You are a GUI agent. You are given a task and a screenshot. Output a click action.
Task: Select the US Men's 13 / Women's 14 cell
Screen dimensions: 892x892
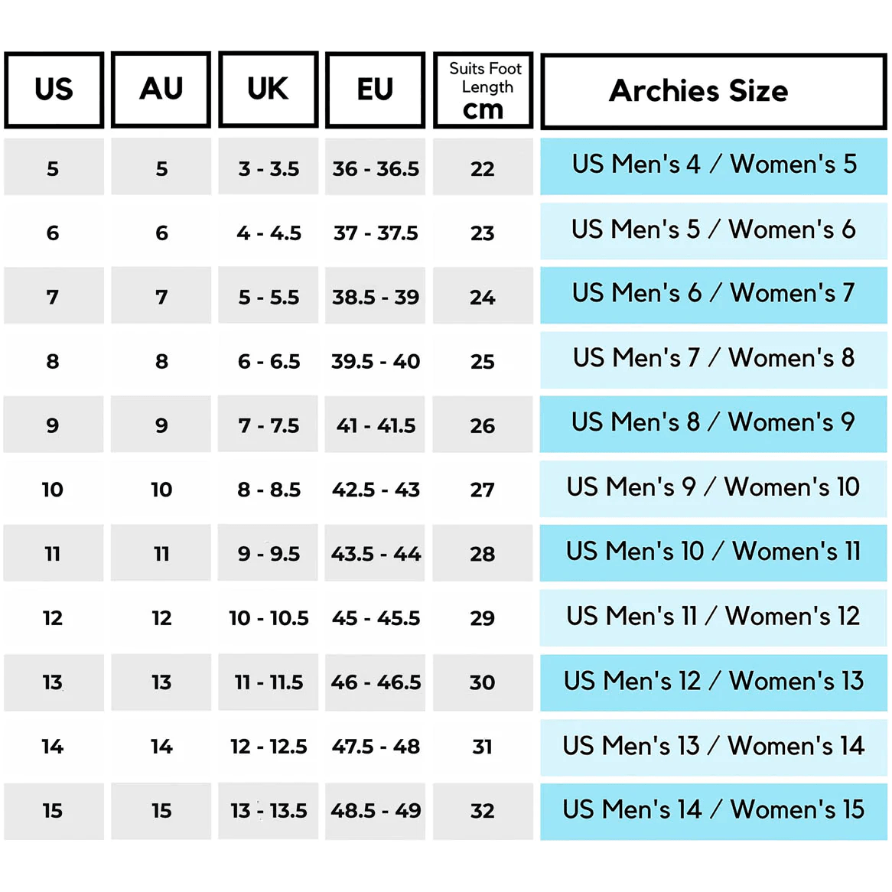click(713, 747)
